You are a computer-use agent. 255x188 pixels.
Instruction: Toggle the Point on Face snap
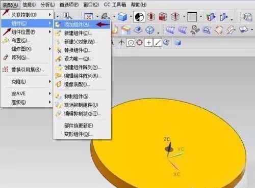point(167,42)
